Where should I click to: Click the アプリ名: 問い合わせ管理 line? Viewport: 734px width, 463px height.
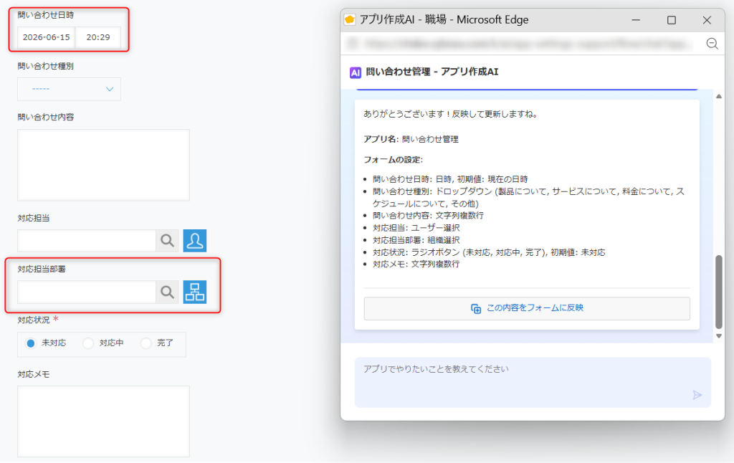click(411, 139)
